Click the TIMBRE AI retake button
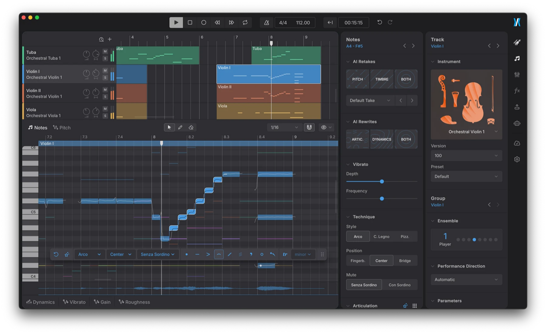The width and height of the screenshot is (546, 334). (x=382, y=79)
